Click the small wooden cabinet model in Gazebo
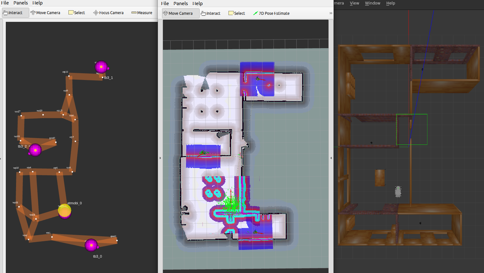Screen dimensions: 484x273 tap(380, 178)
